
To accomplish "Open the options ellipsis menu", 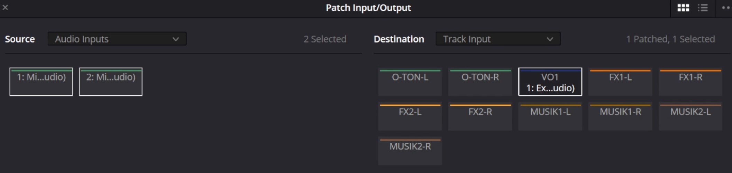I will coord(726,8).
